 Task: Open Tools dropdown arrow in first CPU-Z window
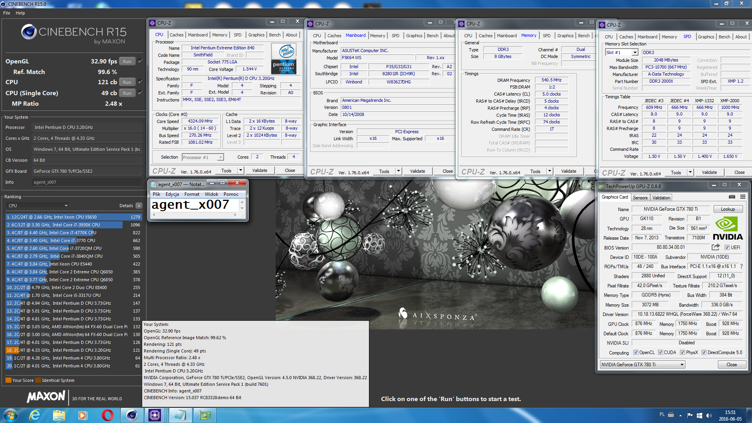point(240,170)
